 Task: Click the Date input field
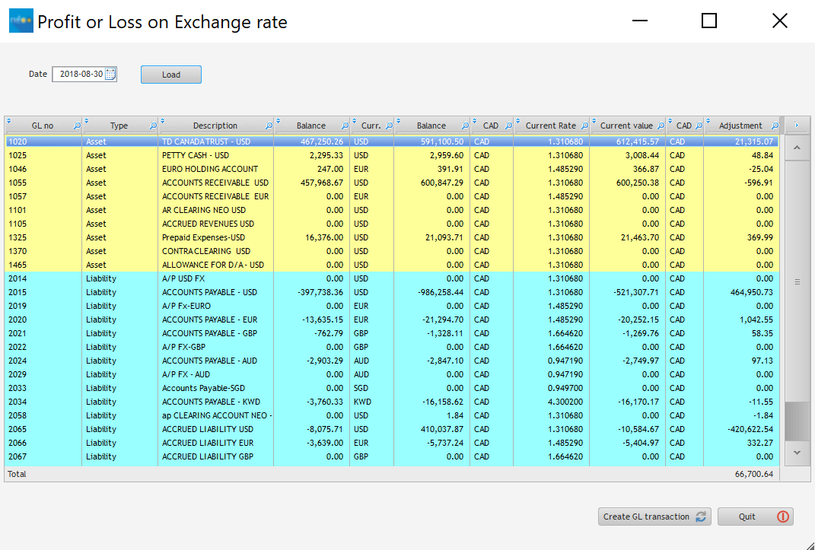(x=78, y=75)
